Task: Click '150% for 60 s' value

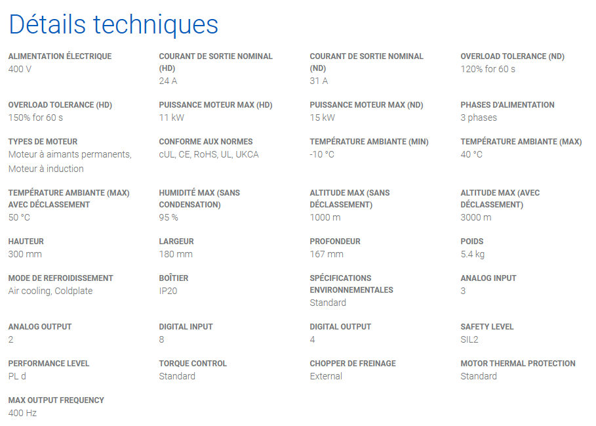Action: (x=35, y=118)
